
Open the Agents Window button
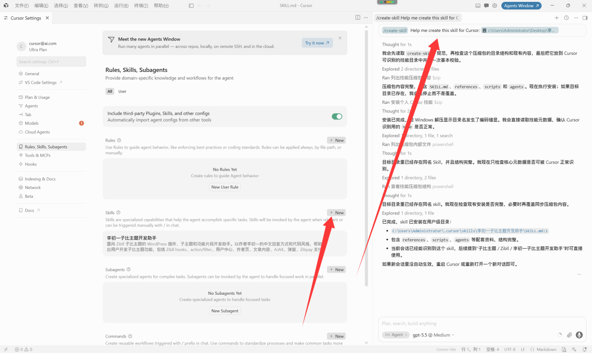pos(521,5)
